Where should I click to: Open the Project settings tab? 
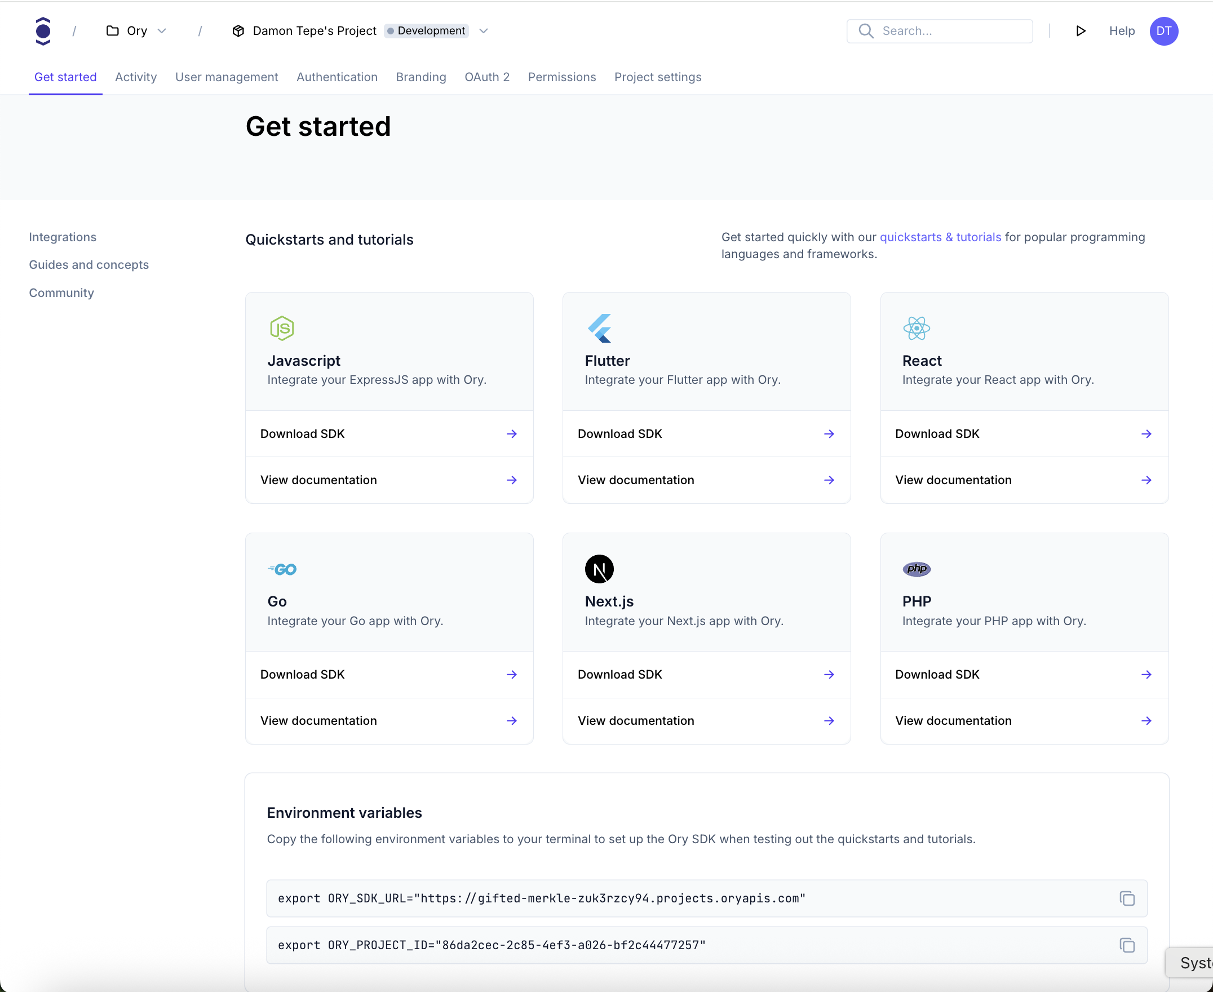(x=658, y=77)
